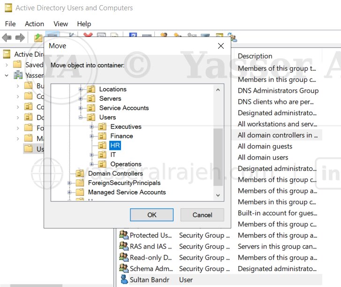341x287 pixels.
Task: Click the Sultan Bandr user icon
Action: coord(124,280)
